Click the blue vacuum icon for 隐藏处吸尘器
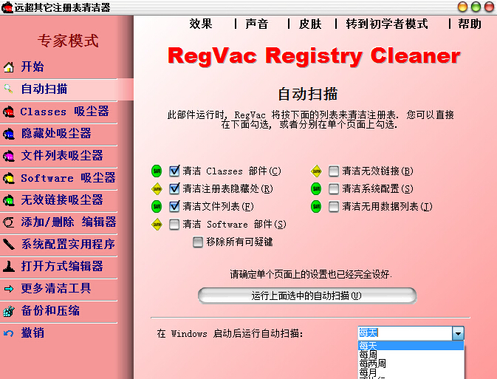This screenshot has height=379, width=497. tap(9, 134)
